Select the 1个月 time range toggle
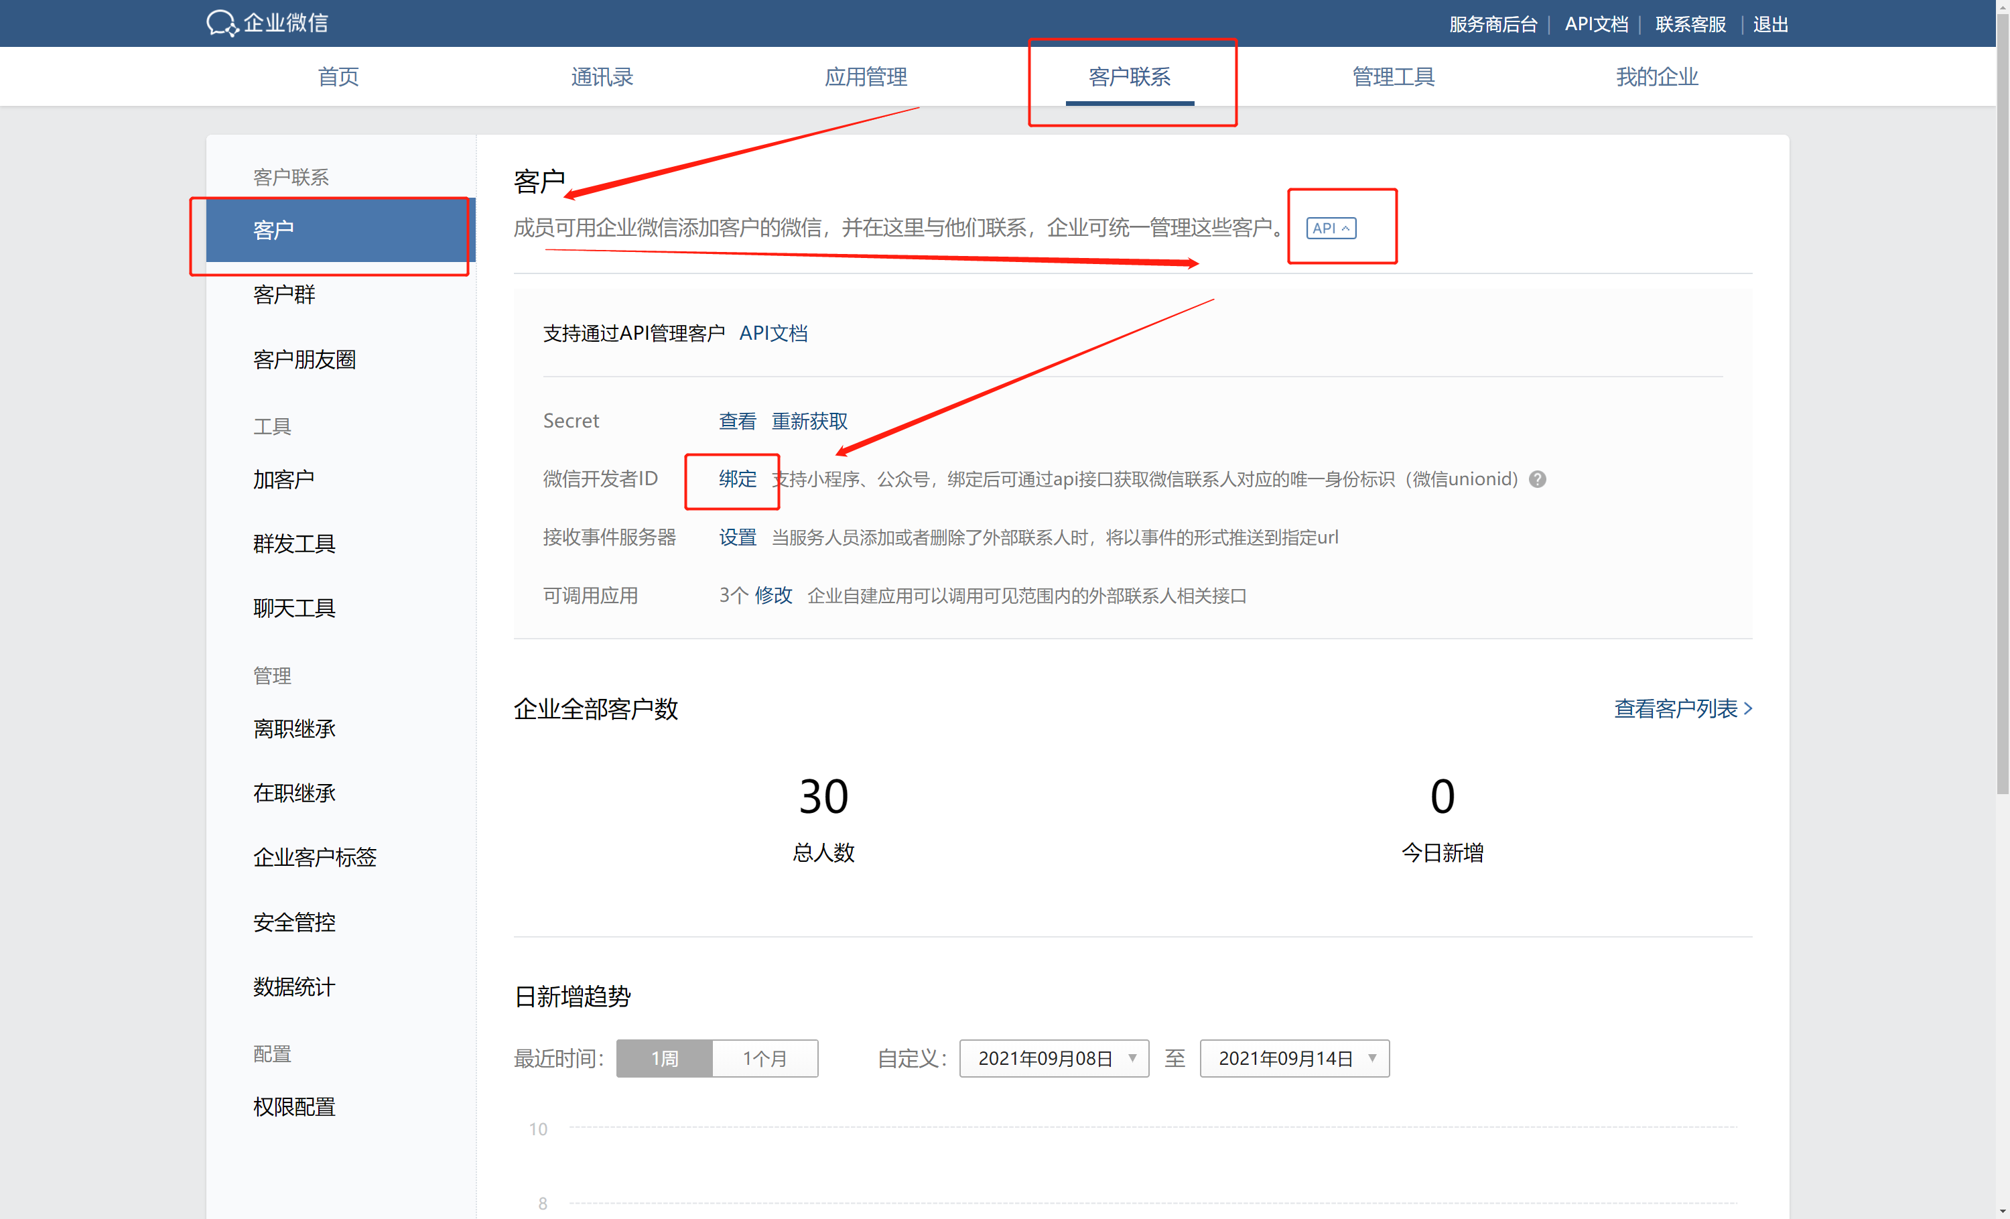2010x1219 pixels. pyautogui.click(x=764, y=1058)
